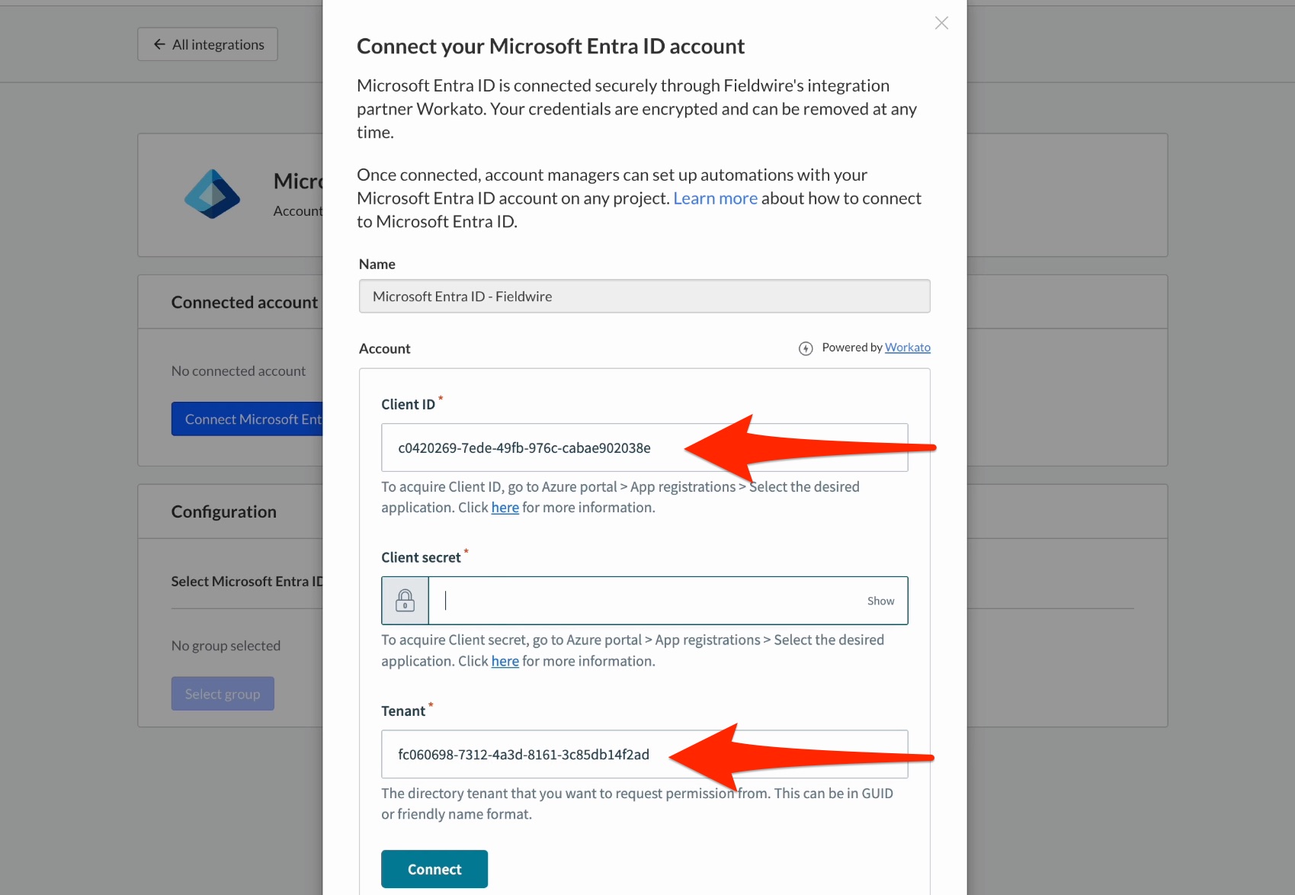The width and height of the screenshot is (1295, 895).
Task: Click the Tenant input field
Action: click(644, 755)
